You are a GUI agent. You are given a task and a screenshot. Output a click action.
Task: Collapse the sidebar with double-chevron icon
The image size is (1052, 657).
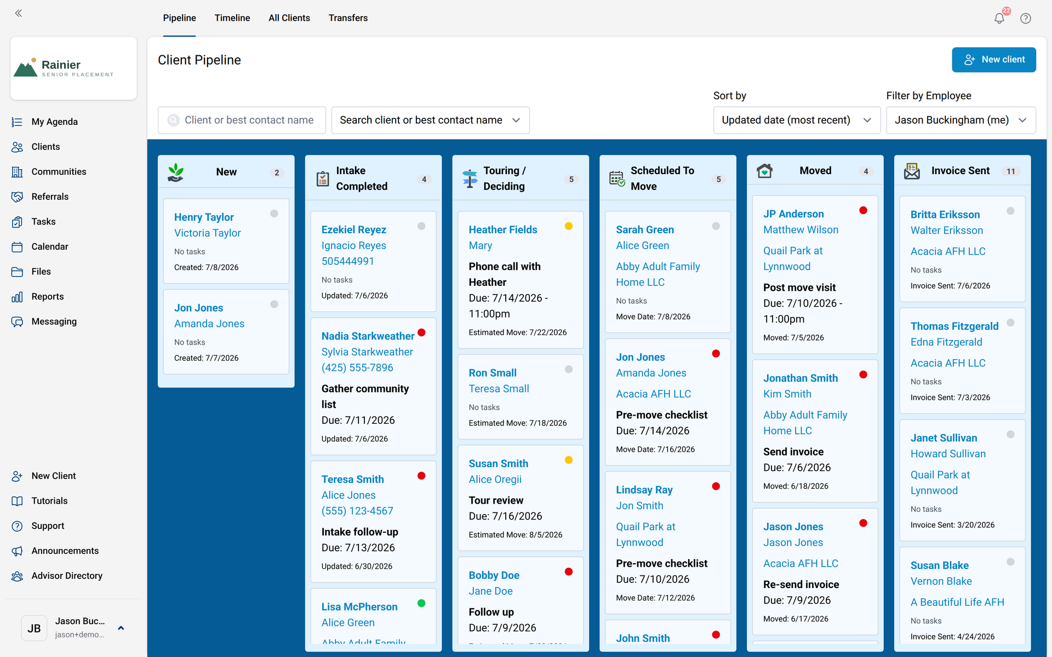click(x=19, y=13)
